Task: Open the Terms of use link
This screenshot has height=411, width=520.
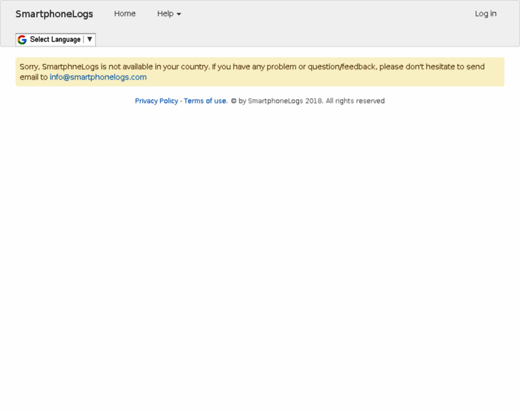Action: pos(206,101)
